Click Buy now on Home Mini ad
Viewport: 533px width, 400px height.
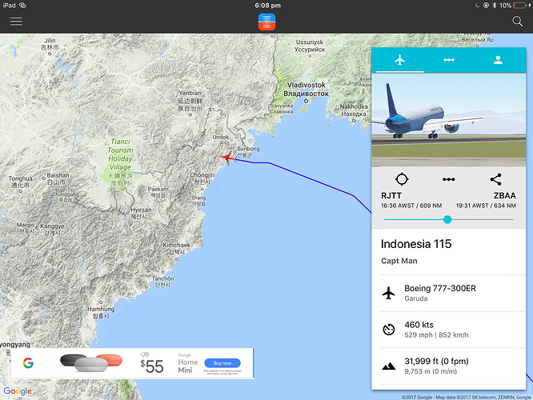[222, 363]
